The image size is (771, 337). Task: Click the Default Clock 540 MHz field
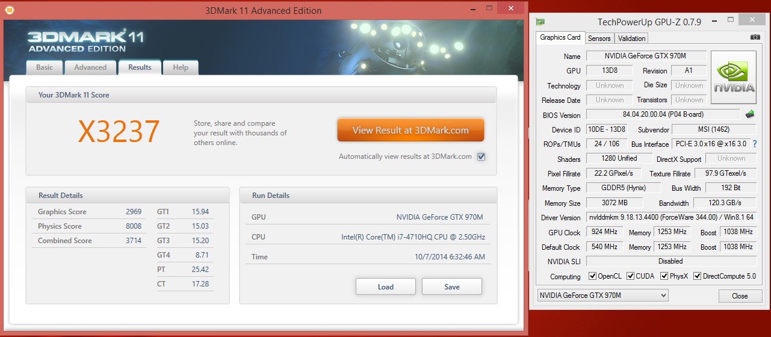[x=605, y=247]
